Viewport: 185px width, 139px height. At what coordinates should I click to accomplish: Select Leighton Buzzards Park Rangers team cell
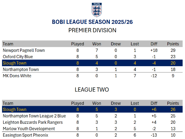pyautogui.click(x=33, y=122)
